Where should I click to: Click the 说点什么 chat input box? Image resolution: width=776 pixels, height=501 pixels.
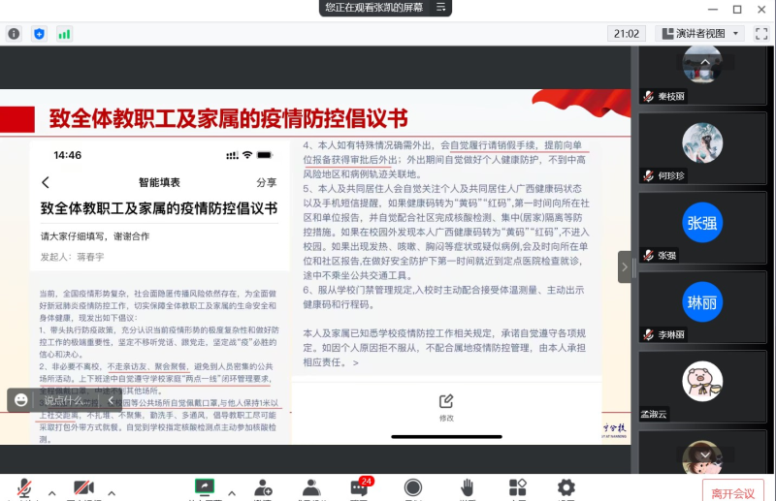coord(68,399)
